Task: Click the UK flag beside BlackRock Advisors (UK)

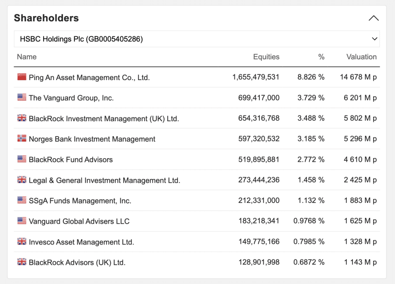Action: (22, 262)
